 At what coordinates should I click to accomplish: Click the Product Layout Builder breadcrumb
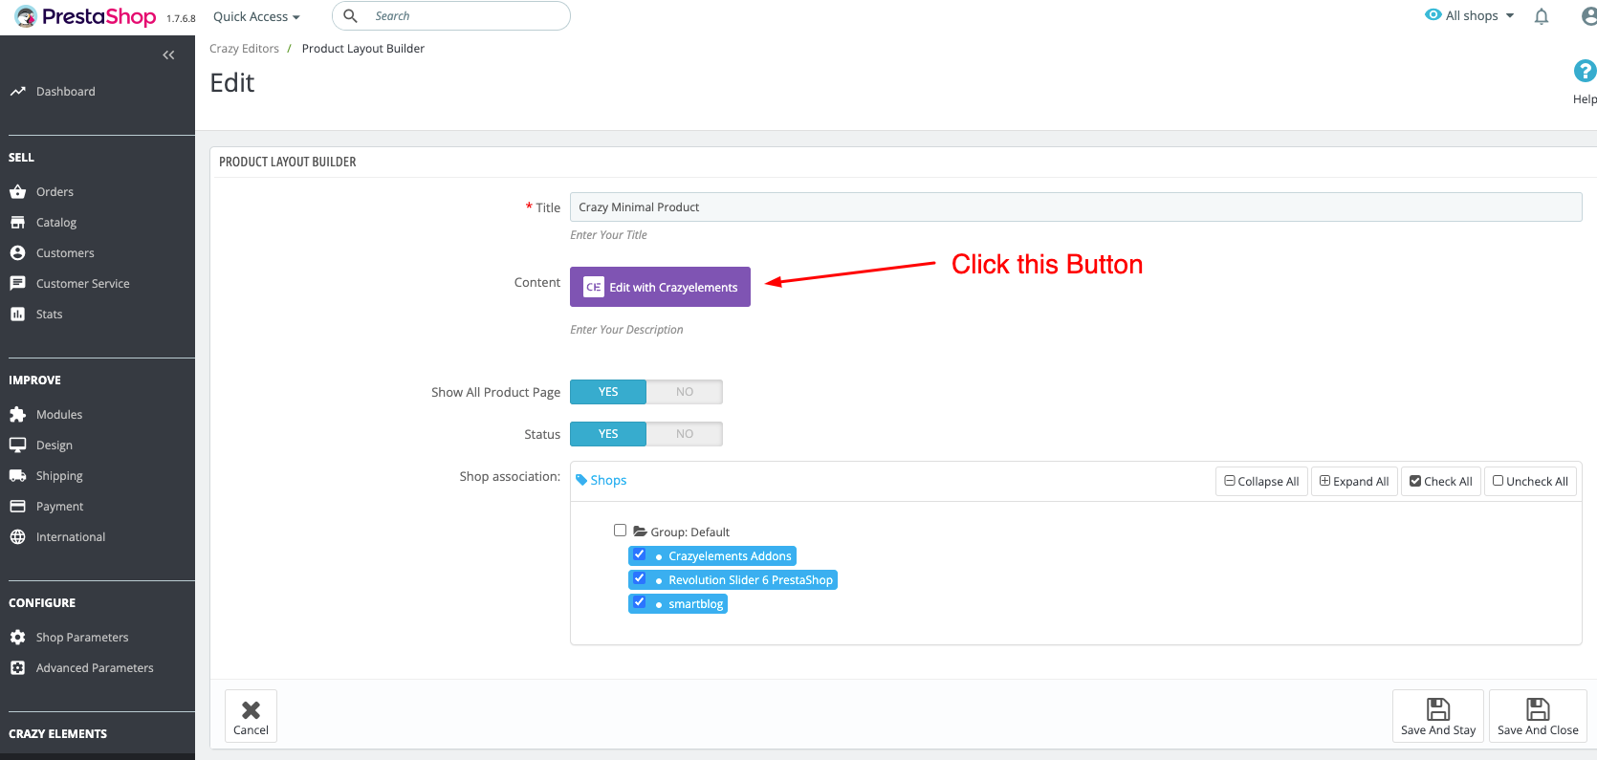pos(363,49)
